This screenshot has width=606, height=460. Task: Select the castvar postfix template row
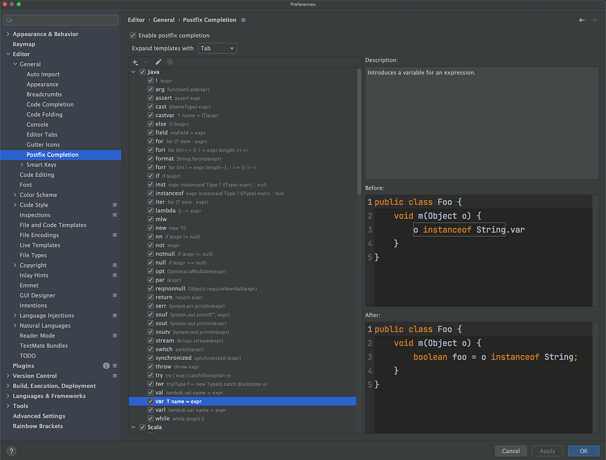242,115
